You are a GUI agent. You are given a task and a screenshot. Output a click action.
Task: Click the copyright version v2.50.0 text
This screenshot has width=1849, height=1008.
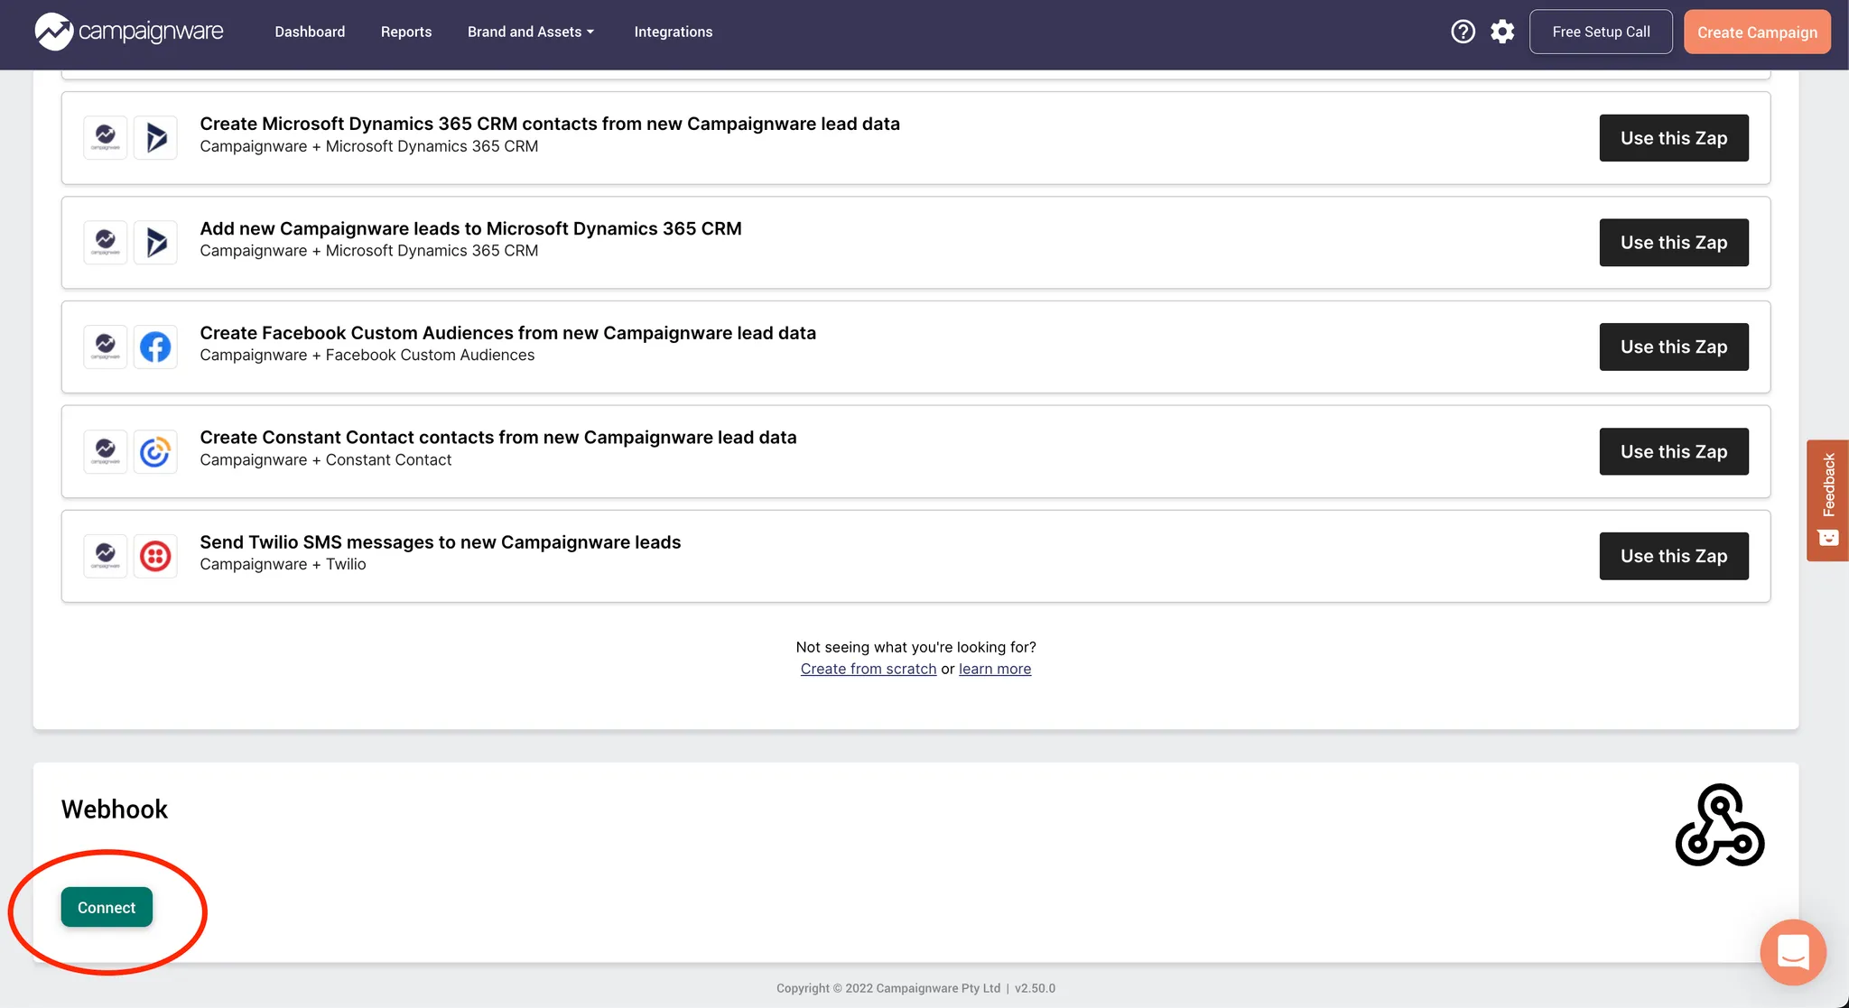point(1035,988)
